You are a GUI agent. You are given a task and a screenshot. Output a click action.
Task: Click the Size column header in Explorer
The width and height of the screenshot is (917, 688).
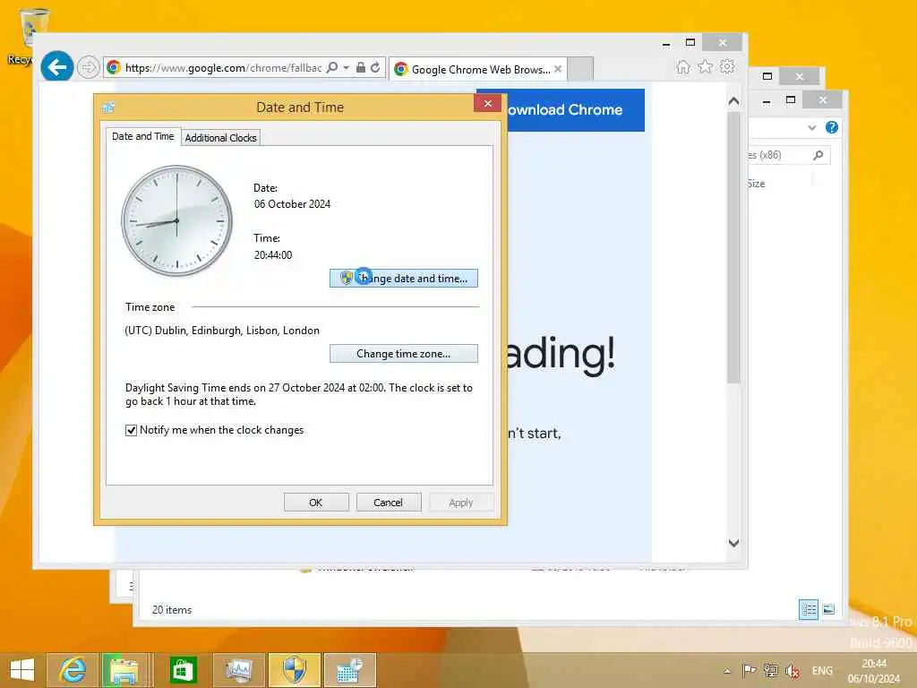pyautogui.click(x=756, y=184)
